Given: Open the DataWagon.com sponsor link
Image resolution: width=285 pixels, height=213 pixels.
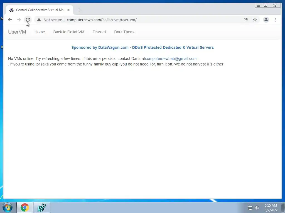Looking at the screenshot, I should (x=142, y=47).
